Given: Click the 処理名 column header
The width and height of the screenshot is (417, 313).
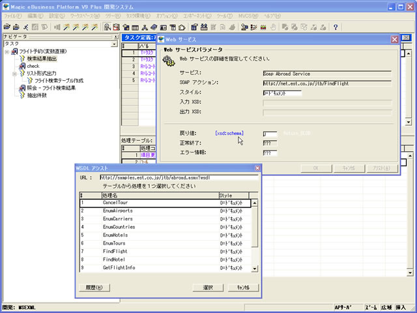Looking at the screenshot, I should click(x=160, y=196).
